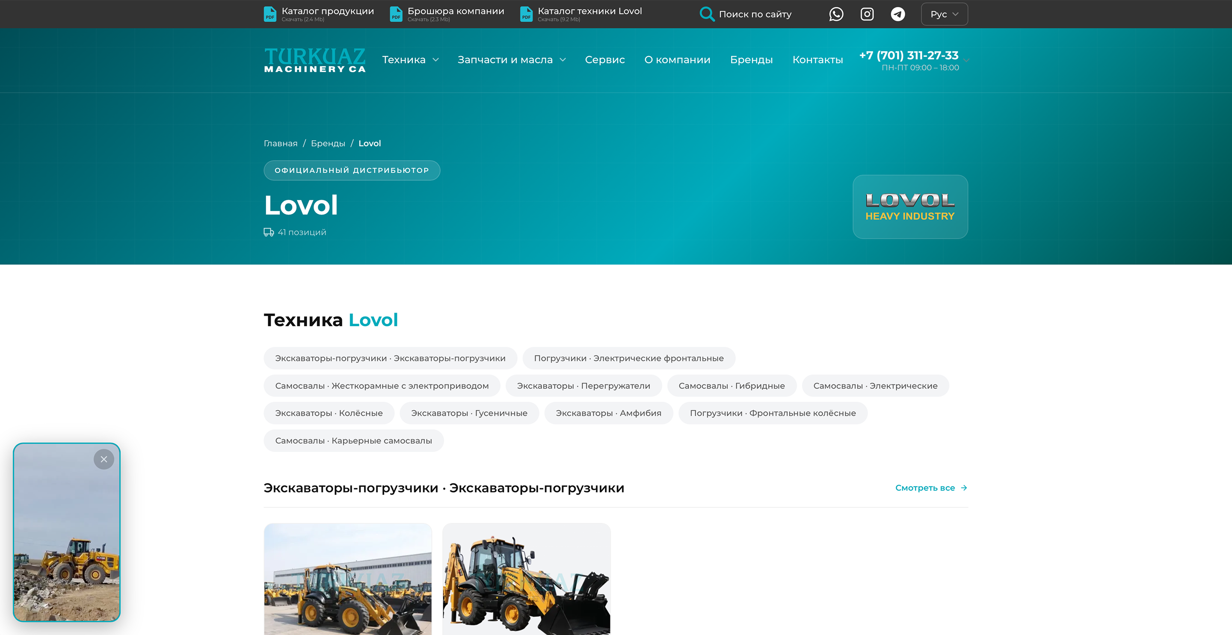1232x635 pixels.
Task: Download Брошюра компании text link
Action: pos(456,11)
